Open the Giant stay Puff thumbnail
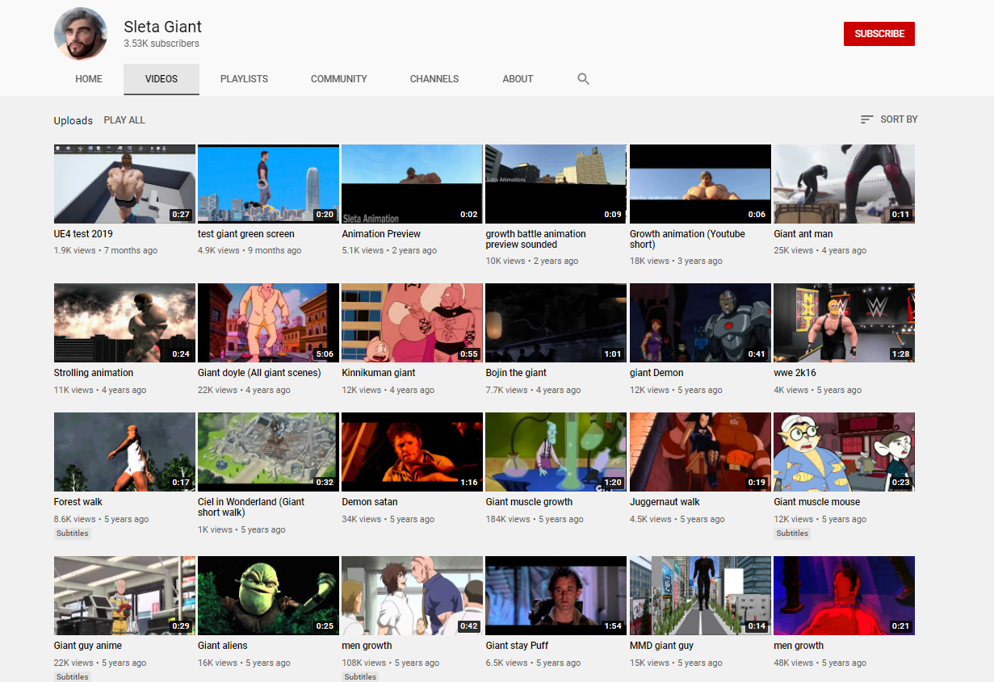The width and height of the screenshot is (994, 682). (x=556, y=596)
